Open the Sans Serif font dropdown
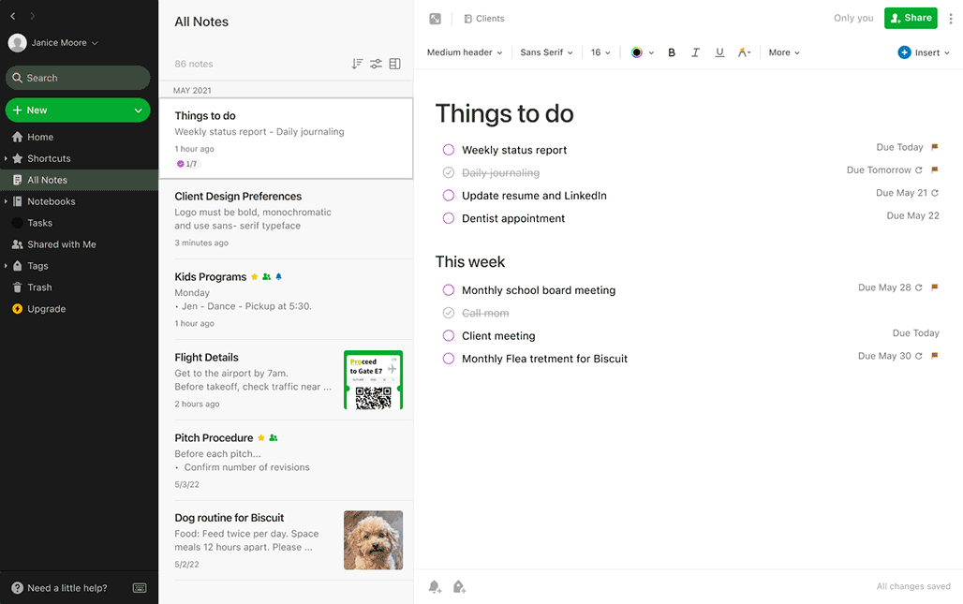The width and height of the screenshot is (963, 604). coord(546,52)
